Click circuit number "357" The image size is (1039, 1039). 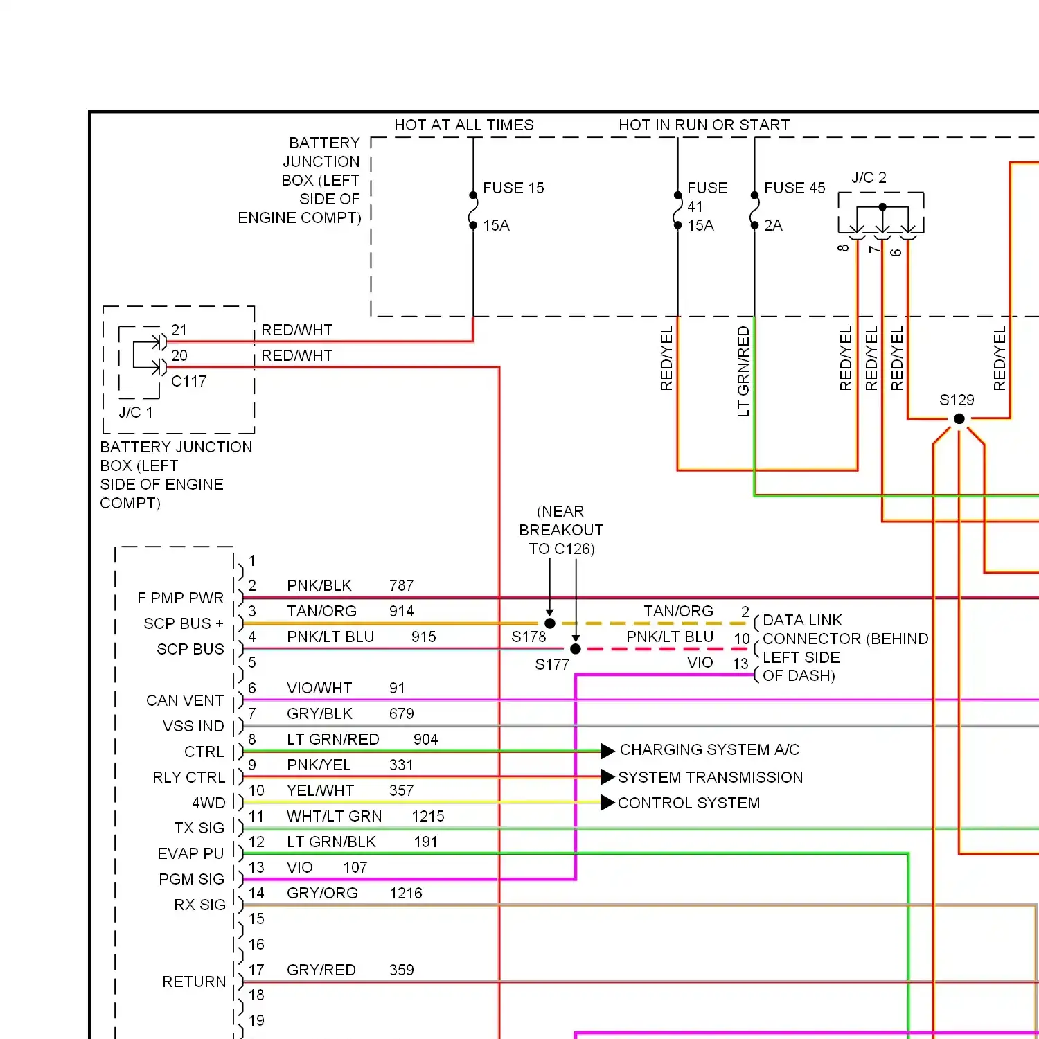coord(401,790)
